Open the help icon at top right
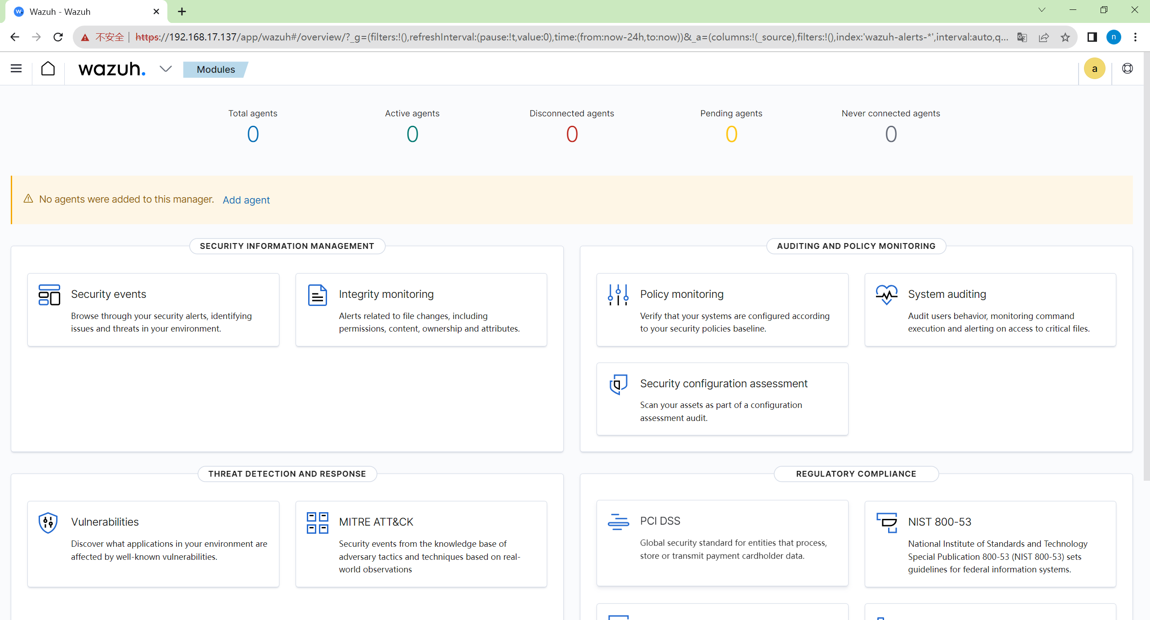 pyautogui.click(x=1127, y=69)
